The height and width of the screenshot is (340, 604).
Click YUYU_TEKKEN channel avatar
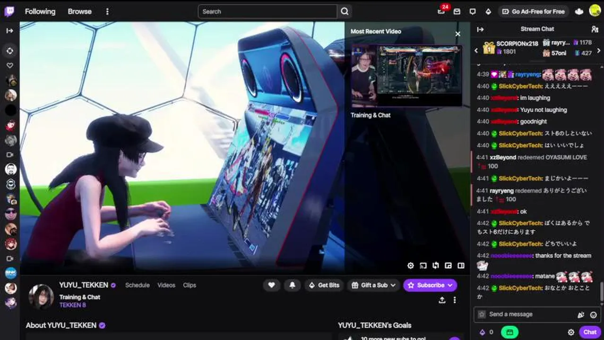41,296
